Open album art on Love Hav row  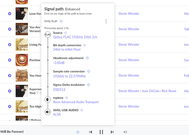(22, 13)
